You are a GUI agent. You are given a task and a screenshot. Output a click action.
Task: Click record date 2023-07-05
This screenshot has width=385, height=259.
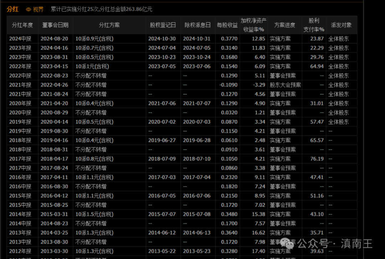click(x=162, y=67)
